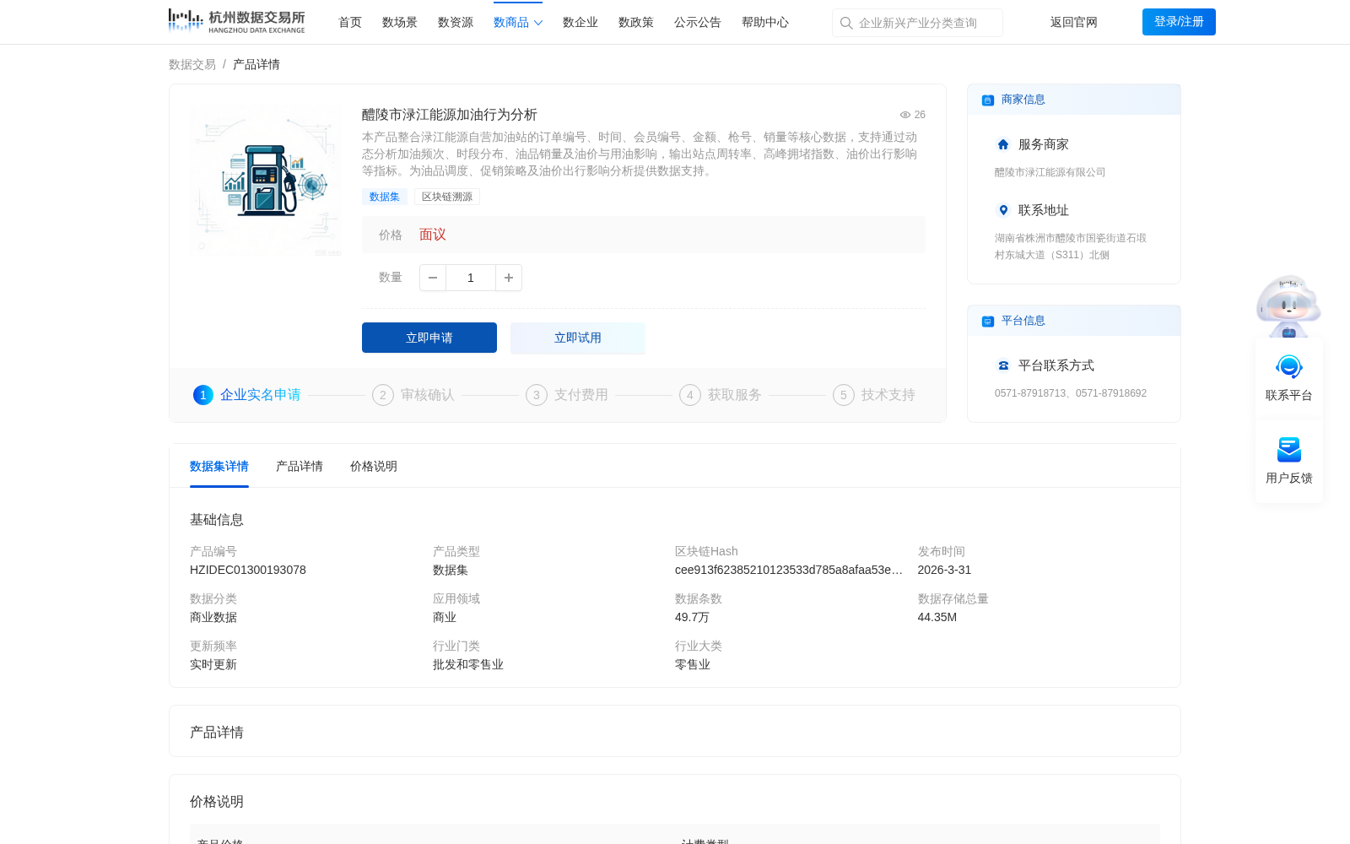Select the 产品详情 tab
This screenshot has width=1350, height=844.
tap(300, 466)
